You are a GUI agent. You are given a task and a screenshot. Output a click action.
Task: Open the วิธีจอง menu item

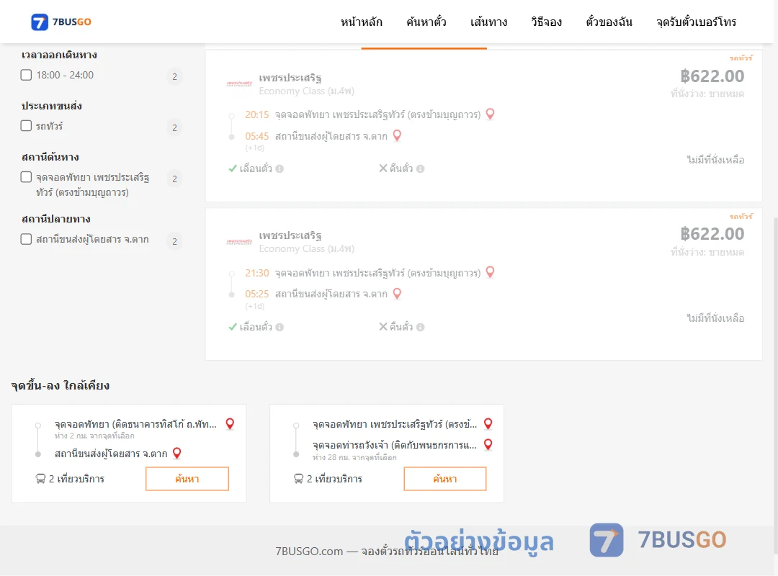point(546,22)
